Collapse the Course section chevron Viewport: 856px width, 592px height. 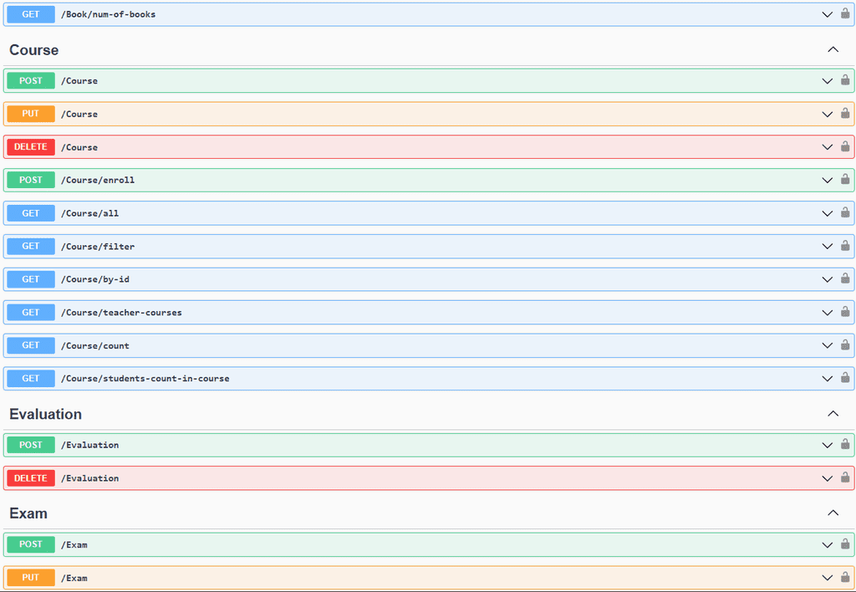(833, 50)
